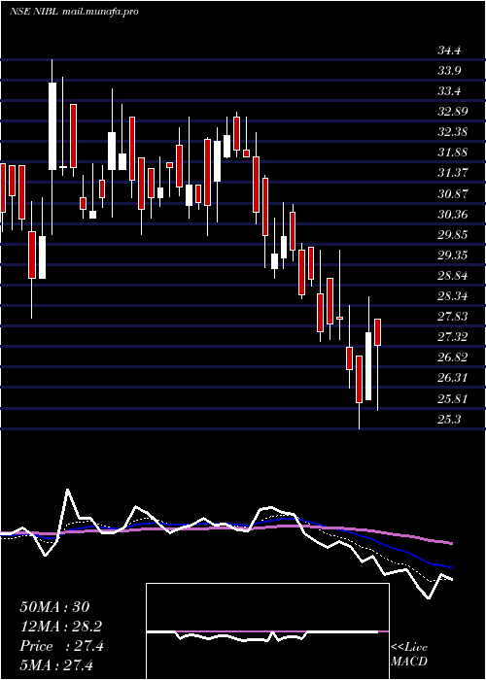Click the 28.84 price axis label

453,276
